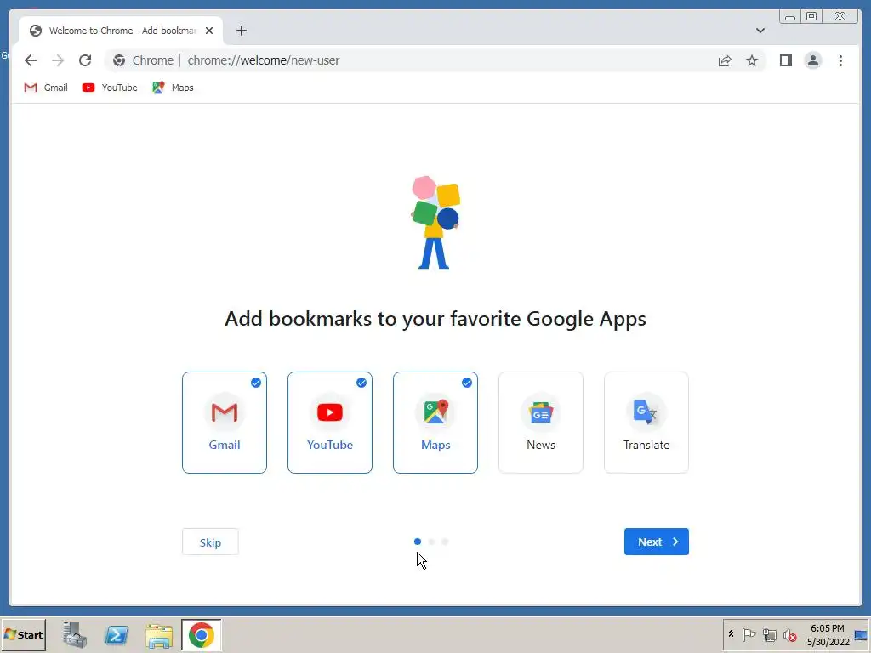Viewport: 871px width, 653px height.
Task: Open the Gmail bookmark in bookmarks bar
Action: [46, 88]
